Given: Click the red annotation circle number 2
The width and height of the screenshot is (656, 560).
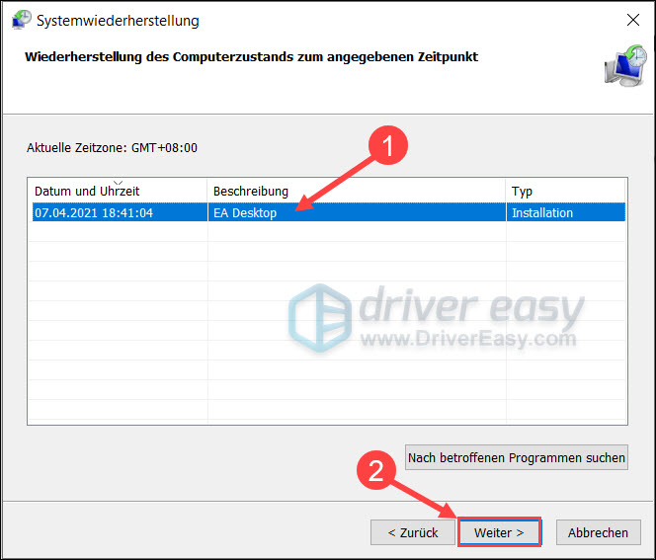Looking at the screenshot, I should tap(374, 472).
